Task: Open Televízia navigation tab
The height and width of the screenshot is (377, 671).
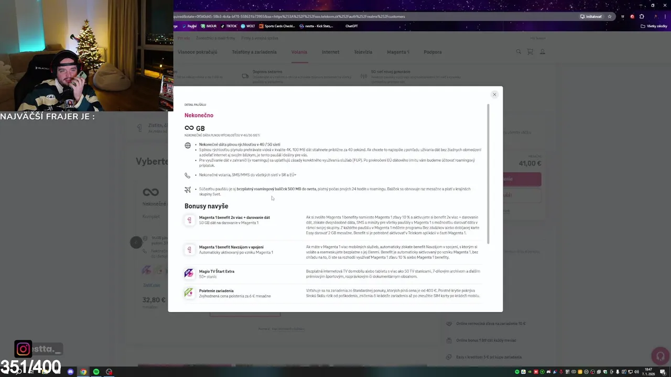Action: [x=363, y=52]
